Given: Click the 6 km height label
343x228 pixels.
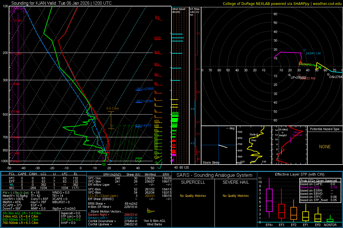Looking at the screenshot, I should 16,112.
